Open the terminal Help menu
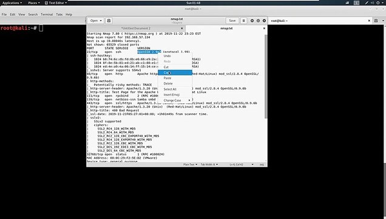The width and height of the screenshot is (386, 219). [69, 15]
